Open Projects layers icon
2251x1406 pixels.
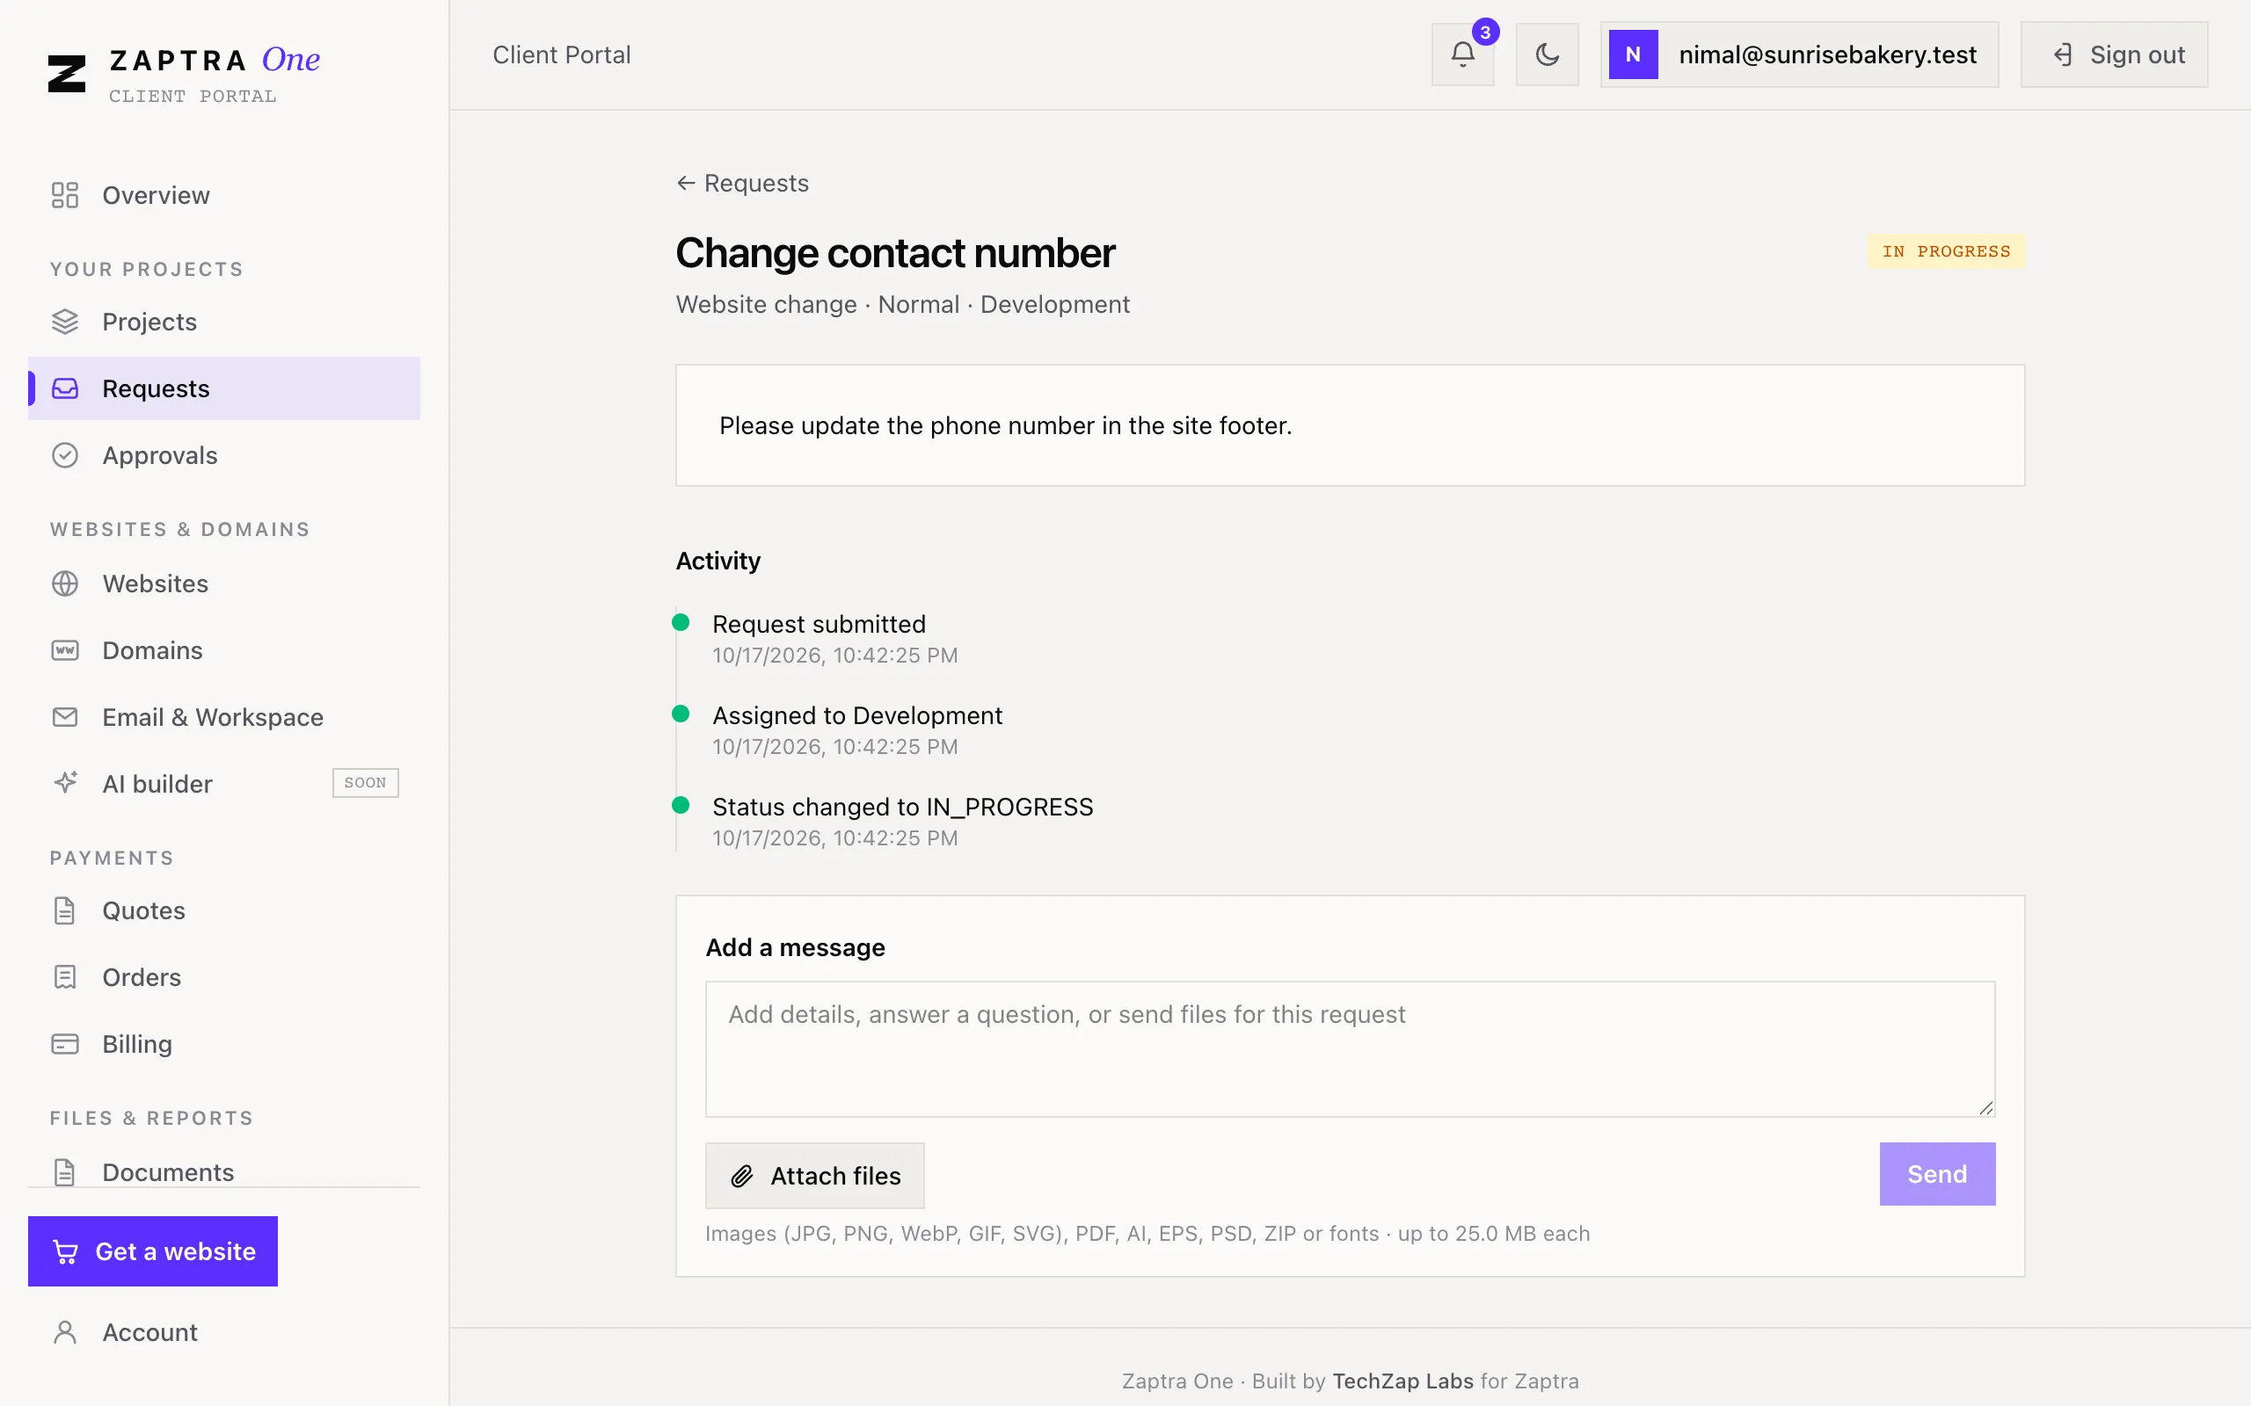pos(65,322)
